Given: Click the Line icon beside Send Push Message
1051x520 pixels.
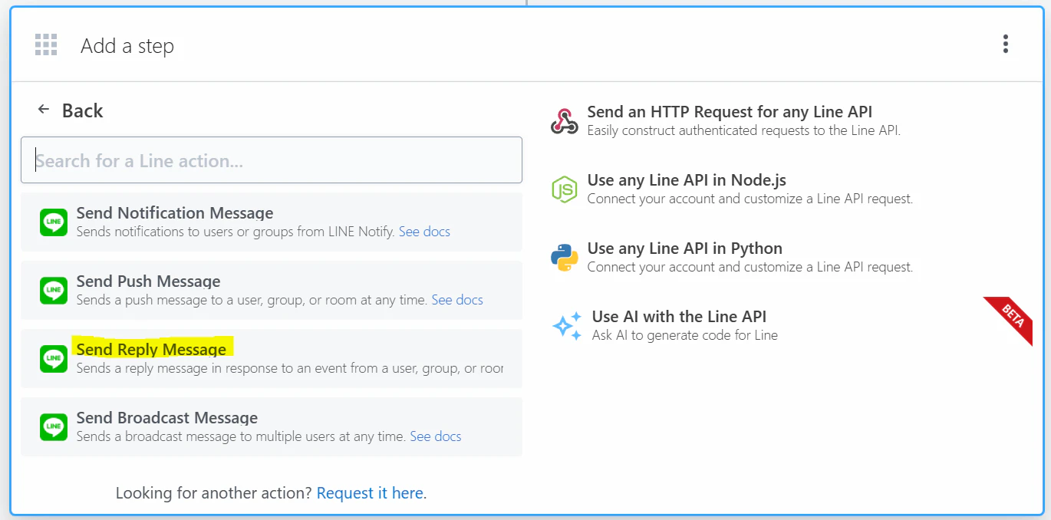Looking at the screenshot, I should (x=54, y=291).
